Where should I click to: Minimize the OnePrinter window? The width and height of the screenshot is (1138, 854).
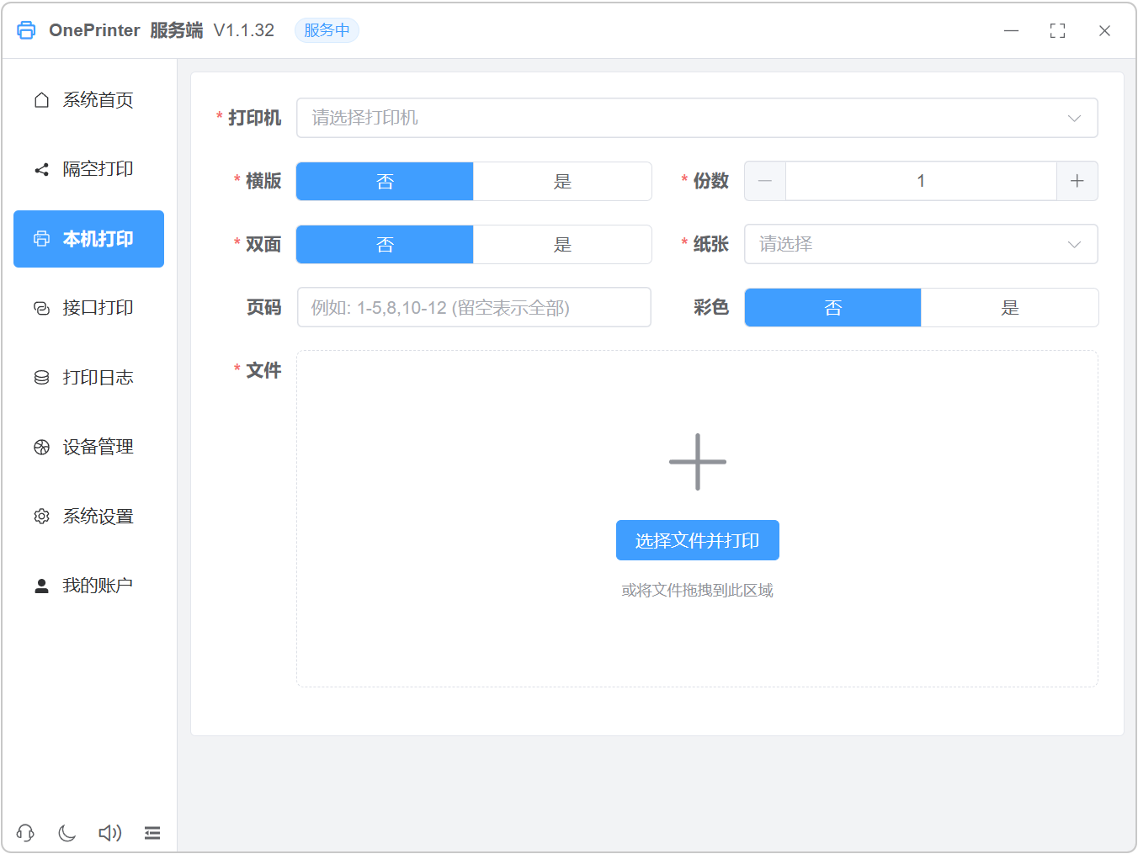tap(1012, 30)
